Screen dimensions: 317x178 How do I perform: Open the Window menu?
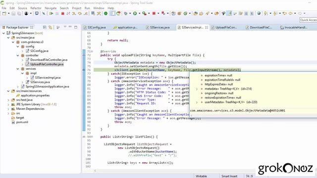pyautogui.click(x=99, y=8)
